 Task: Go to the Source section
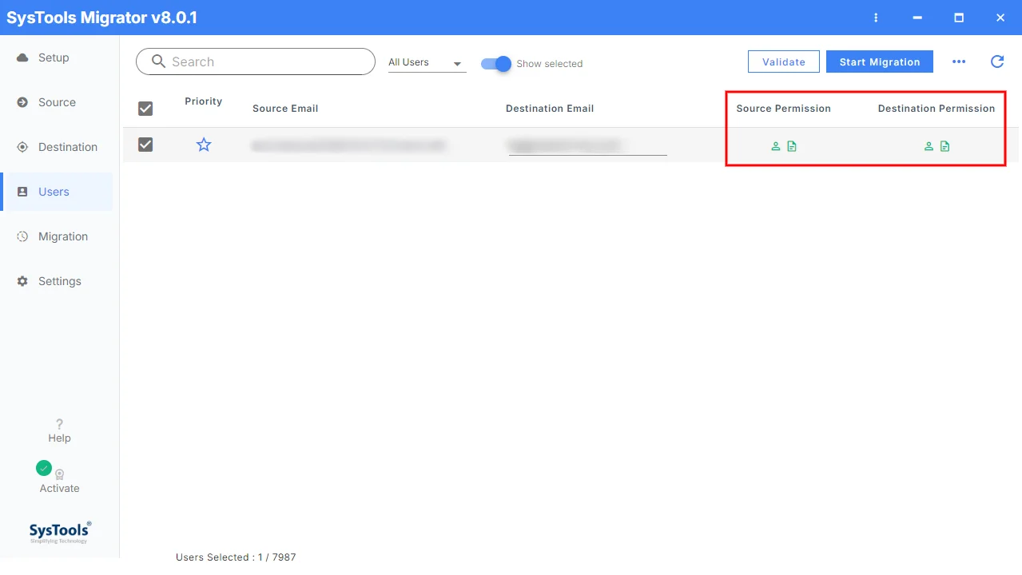[x=56, y=102]
